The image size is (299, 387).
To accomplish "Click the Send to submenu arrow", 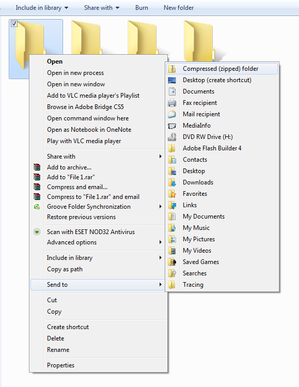I will click(161, 285).
